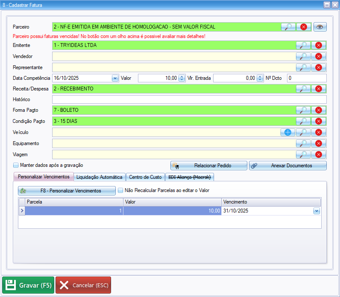Click into the Histórico text field

pos(189,99)
